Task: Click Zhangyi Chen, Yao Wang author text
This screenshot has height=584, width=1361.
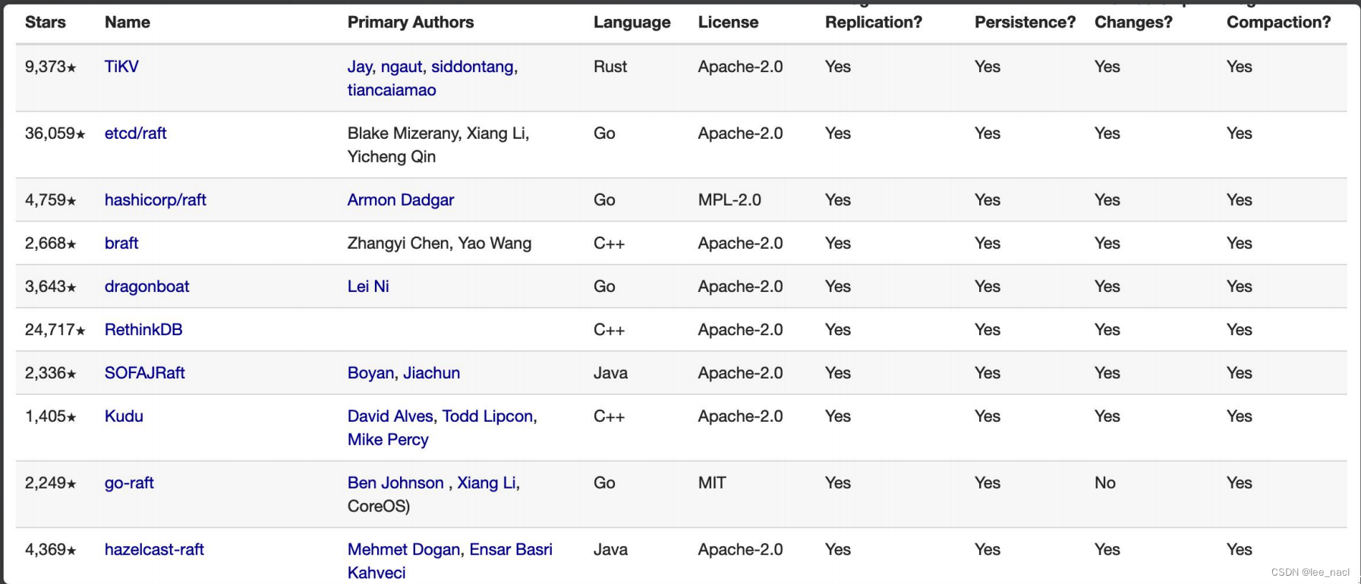Action: point(439,243)
